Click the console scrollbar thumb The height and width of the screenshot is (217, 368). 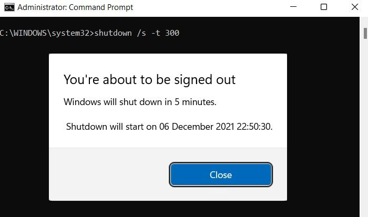365,33
